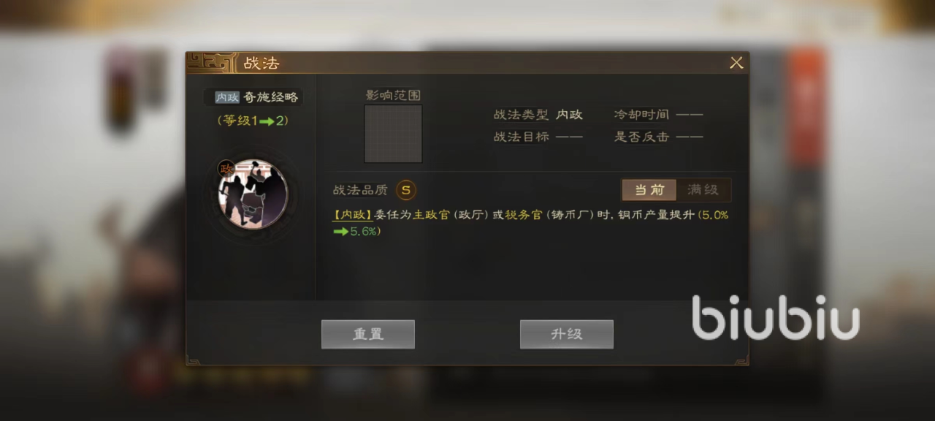Click the 重置 reset button
Screen dimensions: 935x421
pyautogui.click(x=368, y=334)
